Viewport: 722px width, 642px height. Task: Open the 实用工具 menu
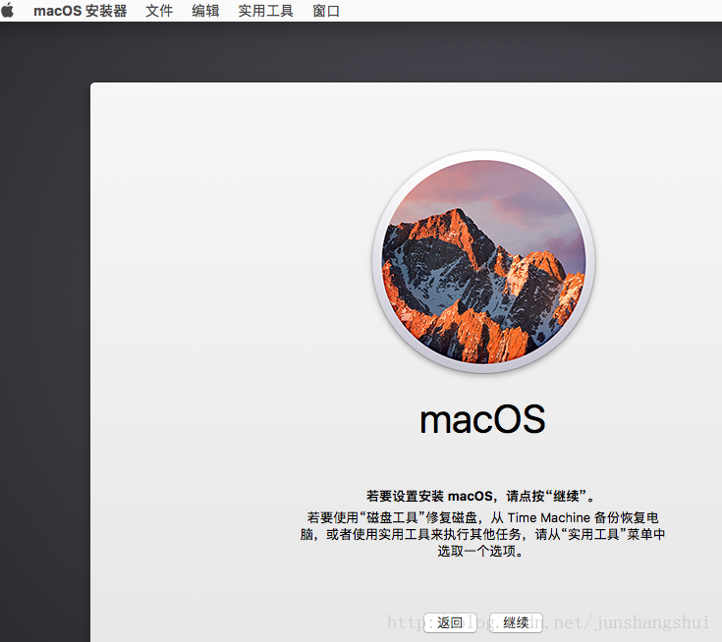(265, 11)
